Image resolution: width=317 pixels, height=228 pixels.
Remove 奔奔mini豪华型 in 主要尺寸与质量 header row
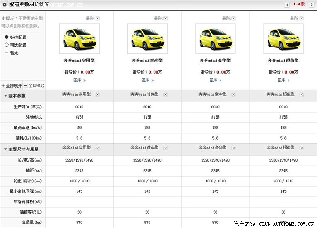tap(234, 148)
